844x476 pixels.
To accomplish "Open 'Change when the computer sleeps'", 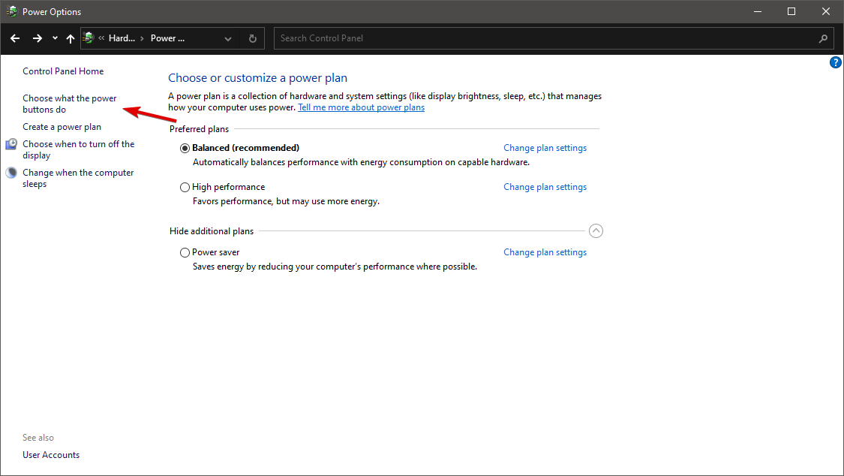I will pyautogui.click(x=78, y=178).
